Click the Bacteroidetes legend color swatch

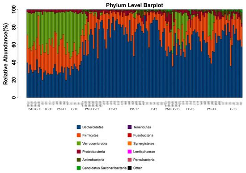(79, 127)
